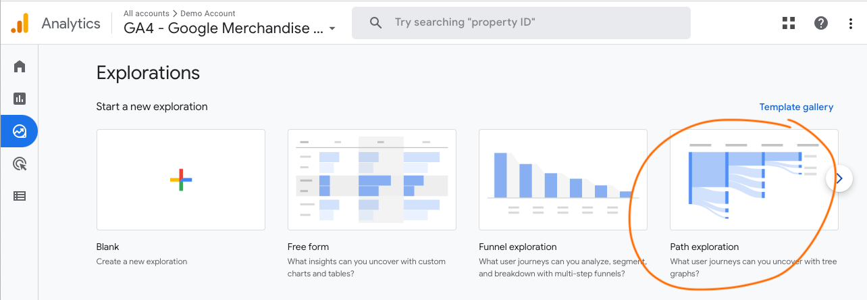This screenshot has width=867, height=300.
Task: Open the Reports icon in sidebar
Action: (x=20, y=99)
